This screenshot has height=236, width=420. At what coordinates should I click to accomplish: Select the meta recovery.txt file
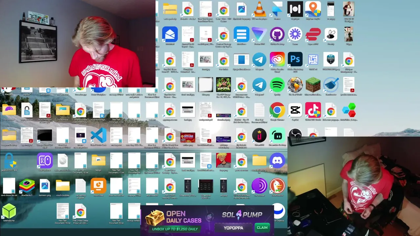pyautogui.click(x=116, y=186)
